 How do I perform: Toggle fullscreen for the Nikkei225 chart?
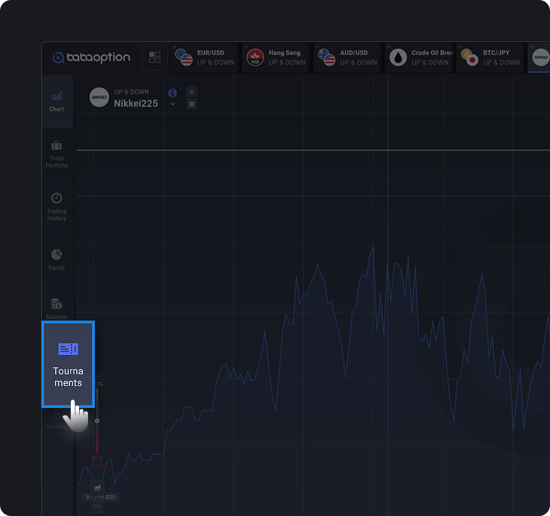click(x=192, y=104)
